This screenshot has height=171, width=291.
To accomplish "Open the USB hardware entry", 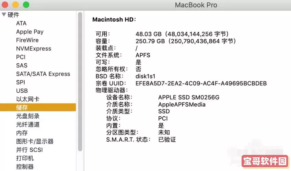I will (x=22, y=91).
